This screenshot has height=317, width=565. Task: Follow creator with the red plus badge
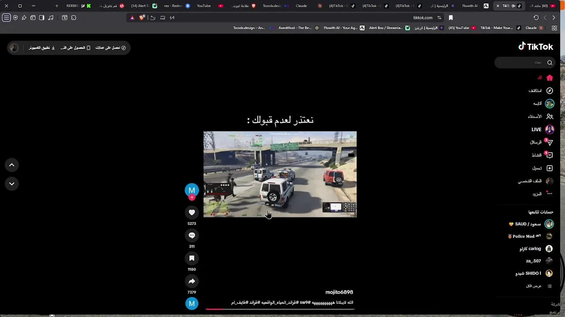[192, 198]
